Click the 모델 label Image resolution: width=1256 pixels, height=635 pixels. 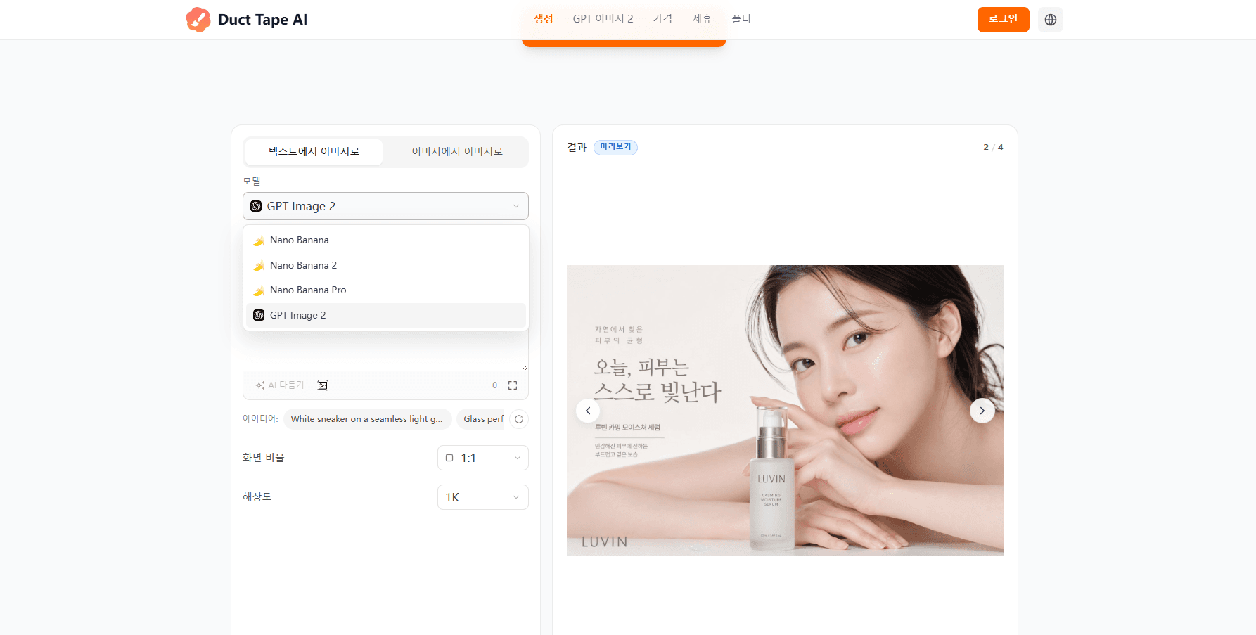pyautogui.click(x=252, y=181)
